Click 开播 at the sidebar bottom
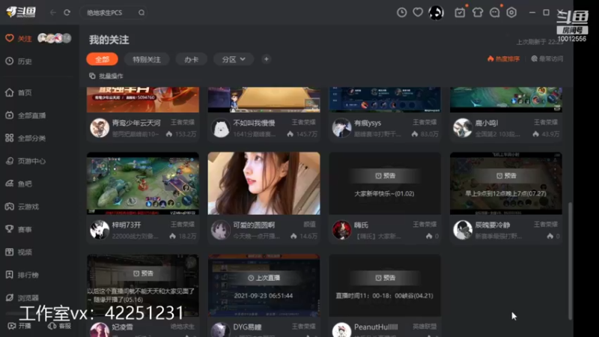This screenshot has height=337, width=599. pos(20,326)
